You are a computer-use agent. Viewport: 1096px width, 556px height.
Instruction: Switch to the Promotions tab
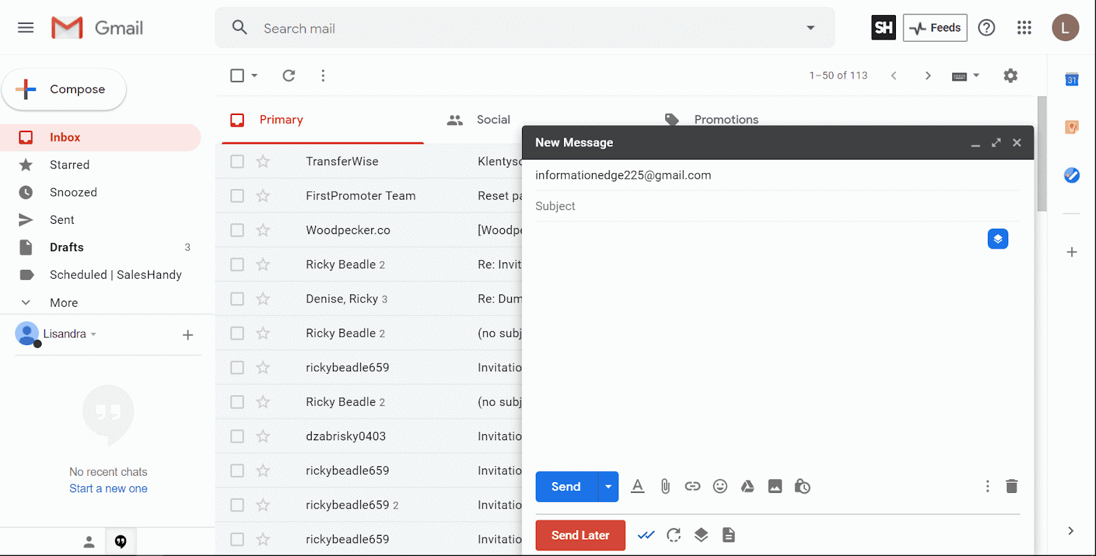(726, 119)
